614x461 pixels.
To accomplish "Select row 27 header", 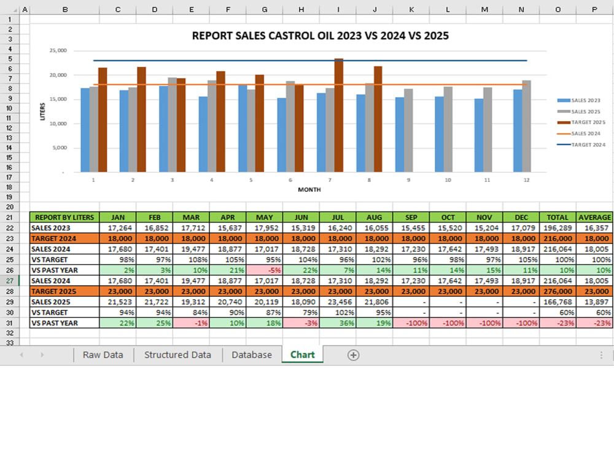I will pyautogui.click(x=10, y=281).
